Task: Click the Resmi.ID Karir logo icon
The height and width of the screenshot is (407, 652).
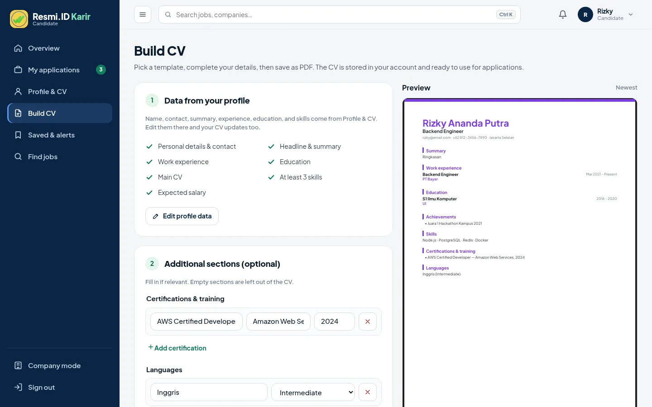Action: pyautogui.click(x=19, y=19)
